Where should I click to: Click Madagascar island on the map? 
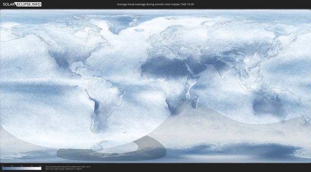click(196, 102)
